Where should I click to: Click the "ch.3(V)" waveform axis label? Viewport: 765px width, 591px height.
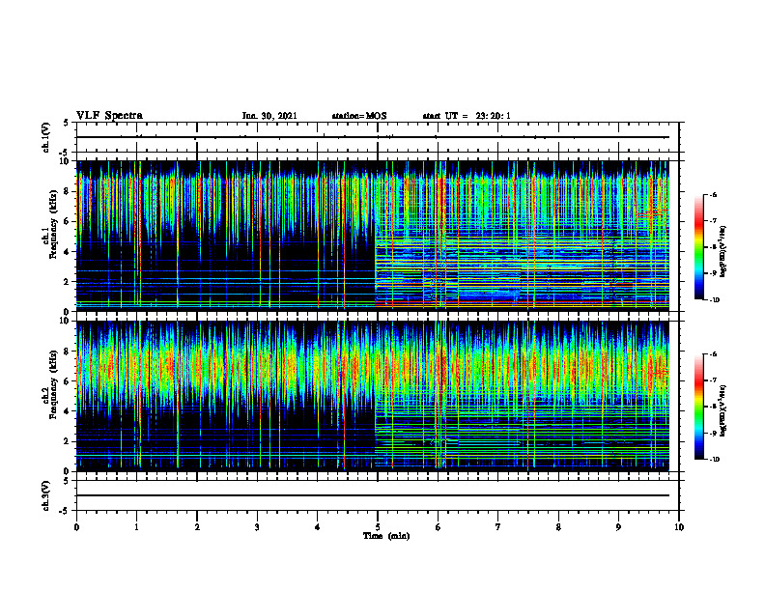pyautogui.click(x=45, y=495)
